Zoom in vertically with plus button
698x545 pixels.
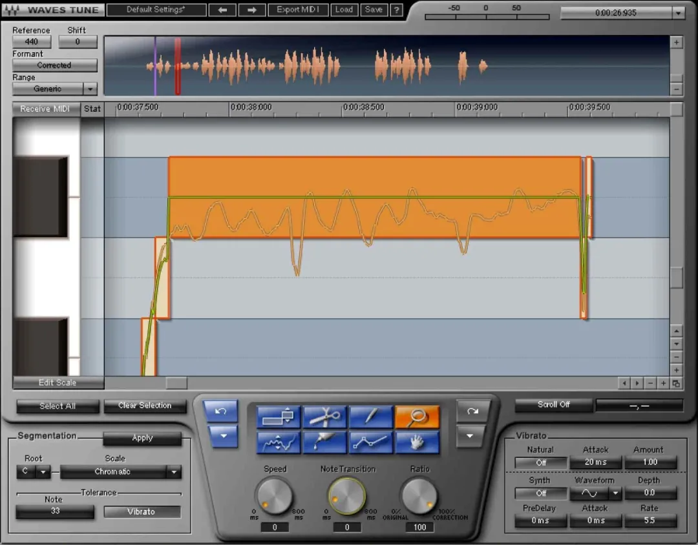pos(676,370)
